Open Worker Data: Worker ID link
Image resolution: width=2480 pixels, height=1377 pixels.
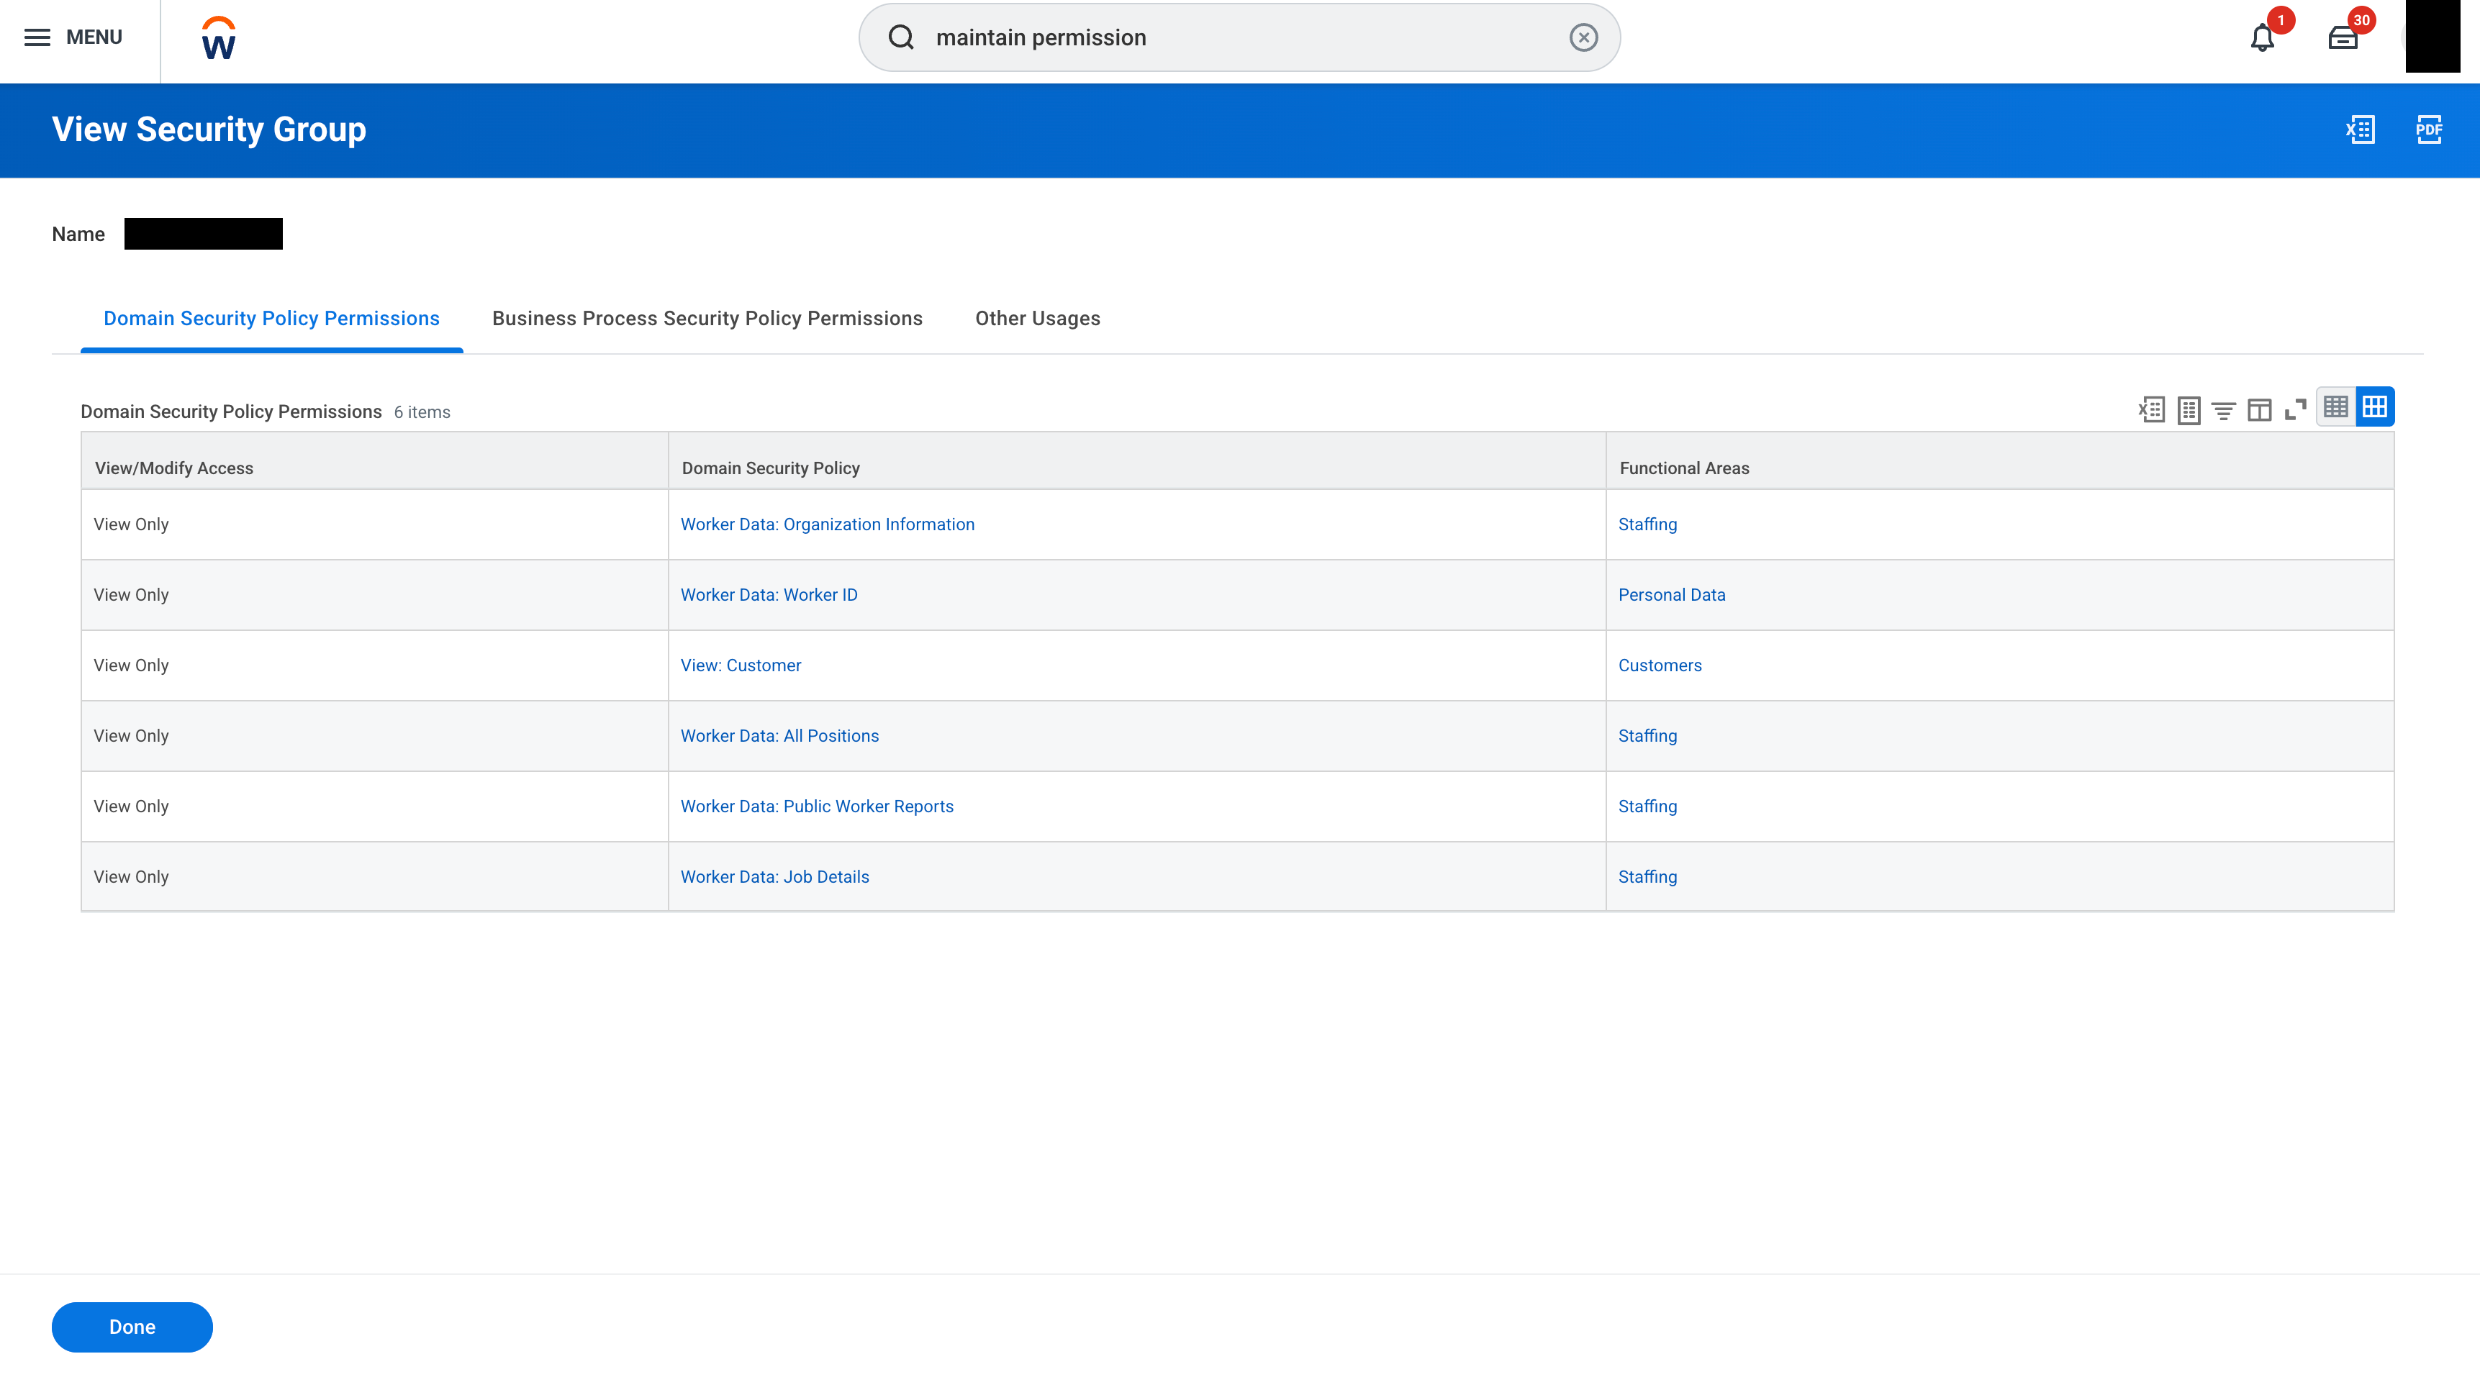coord(769,596)
